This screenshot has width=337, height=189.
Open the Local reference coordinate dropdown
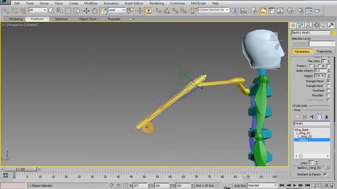[117, 10]
